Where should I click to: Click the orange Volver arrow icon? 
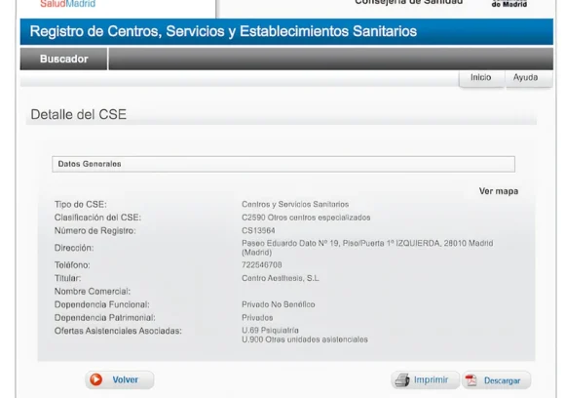coord(95,379)
